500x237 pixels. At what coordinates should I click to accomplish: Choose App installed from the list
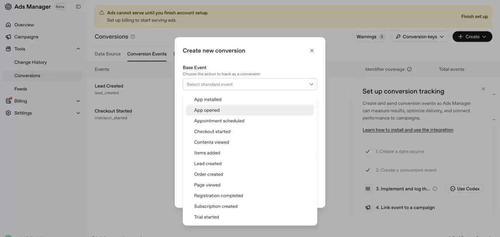250,99
